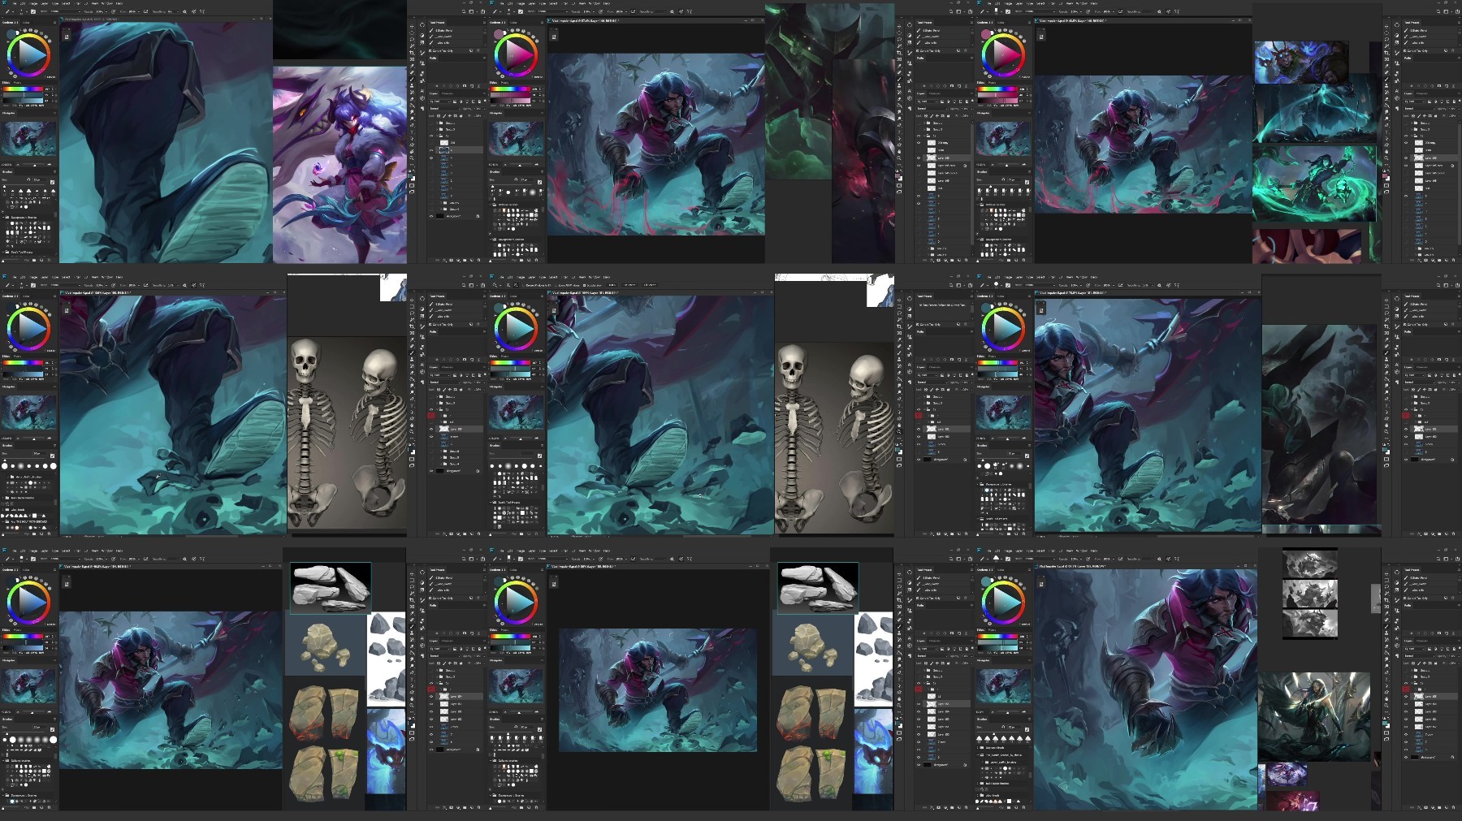Hide the Background layer in the wolf-girl reference window
The width and height of the screenshot is (1462, 821).
(431, 216)
